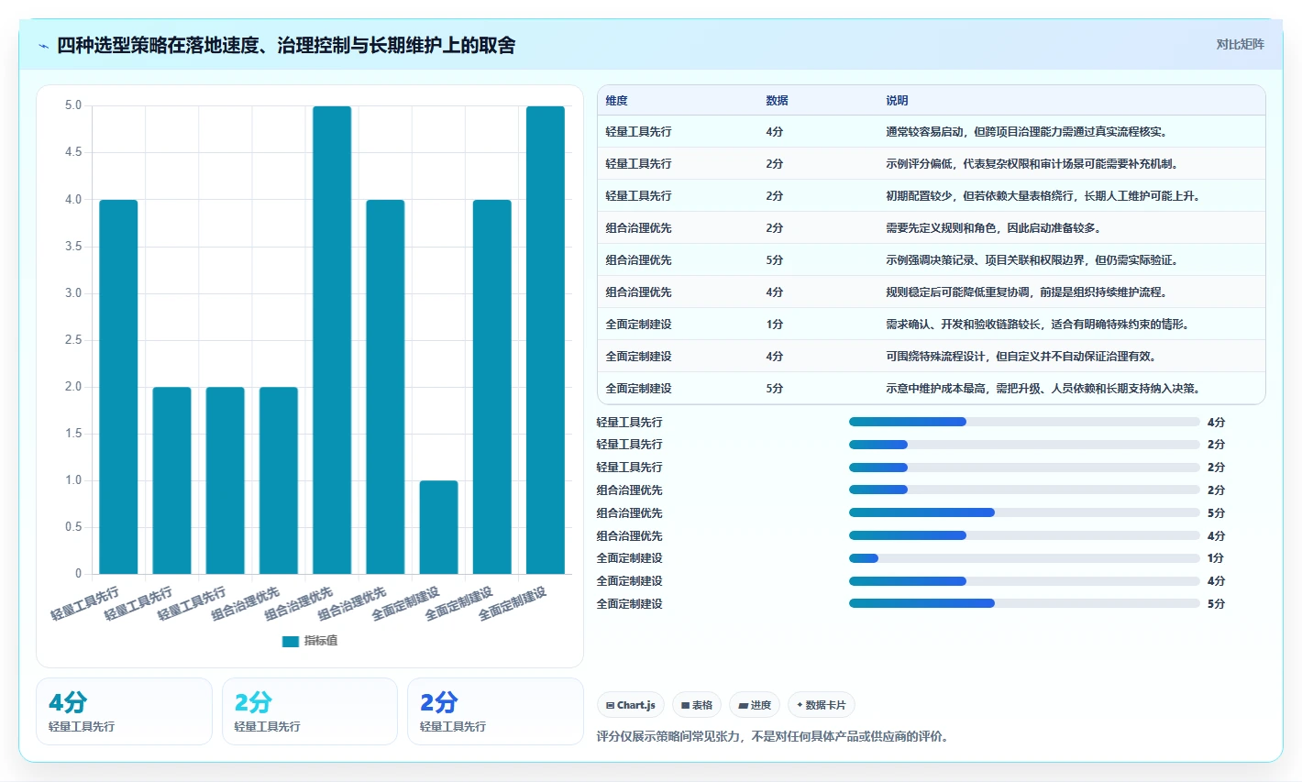
Task: Click the 全面定制建设 1分 progress bar
Action: (x=1024, y=558)
